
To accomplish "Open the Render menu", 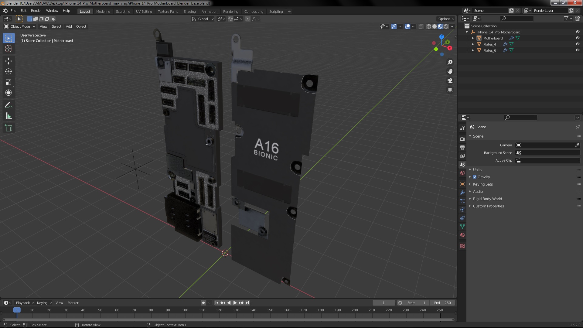I will (x=36, y=11).
